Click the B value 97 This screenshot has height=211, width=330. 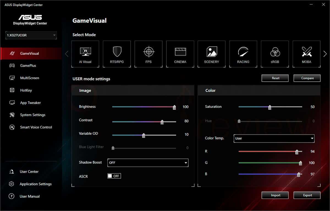[x=312, y=174]
